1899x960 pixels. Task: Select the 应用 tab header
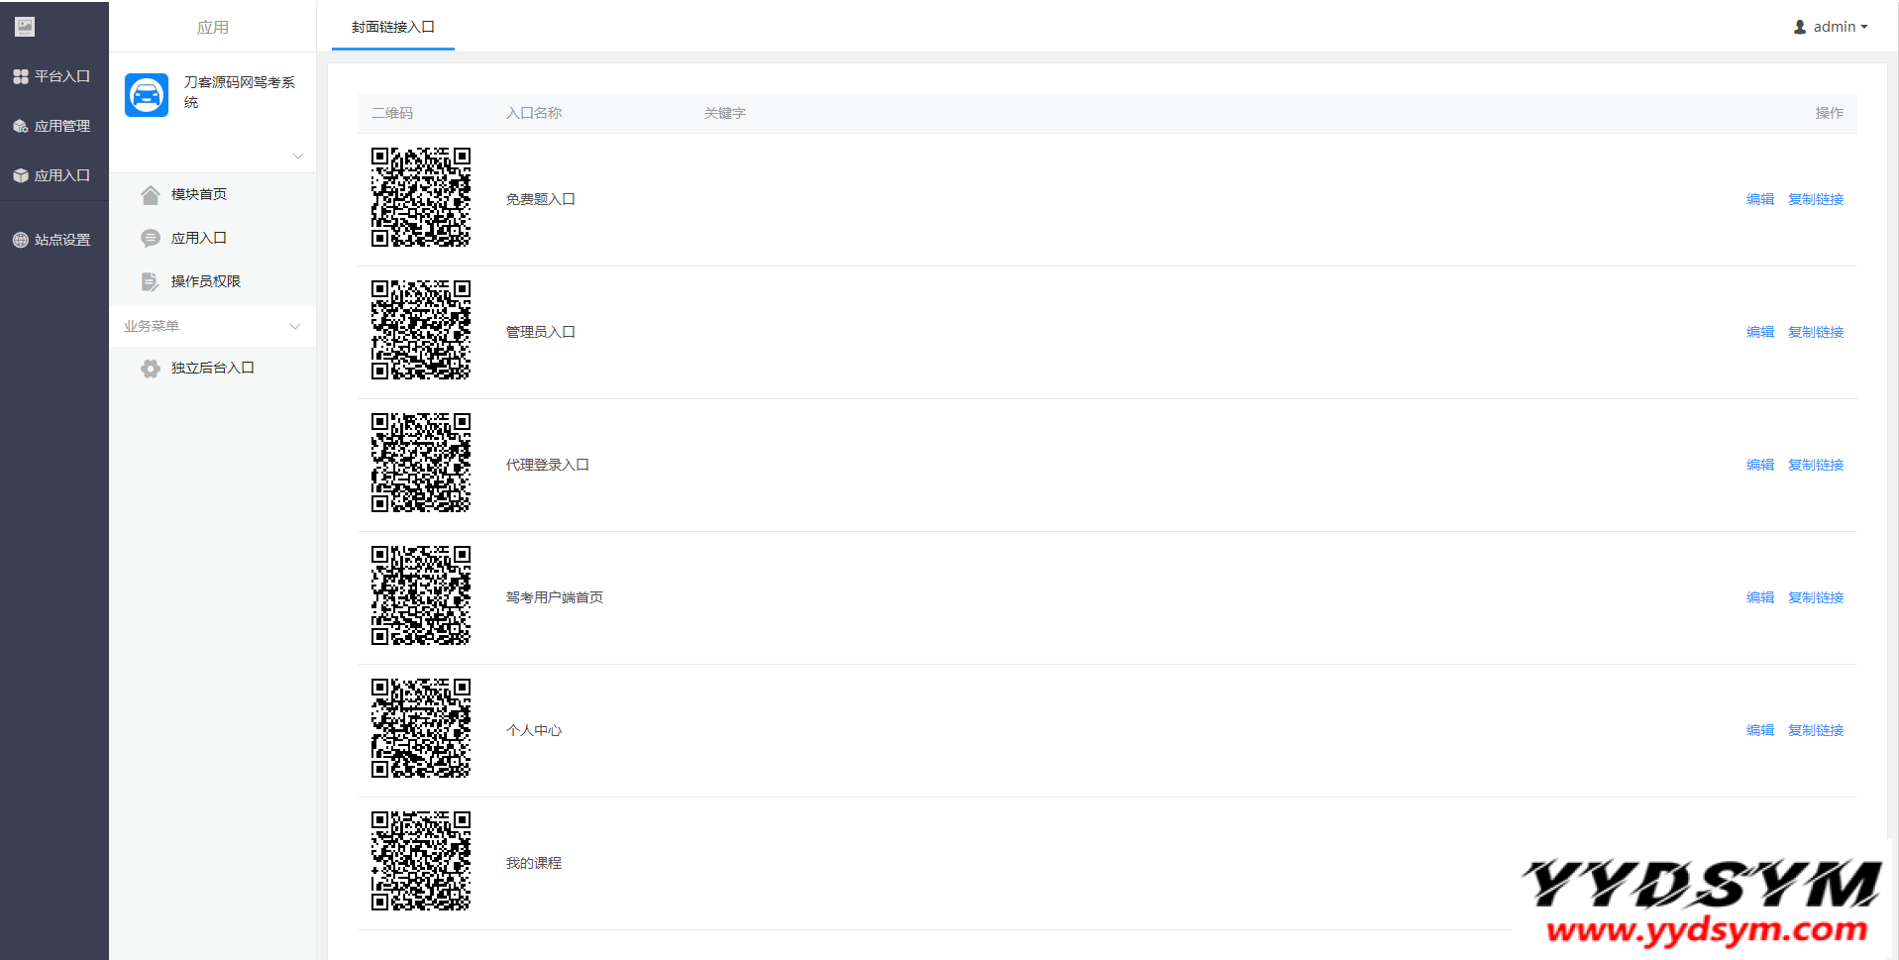(213, 27)
